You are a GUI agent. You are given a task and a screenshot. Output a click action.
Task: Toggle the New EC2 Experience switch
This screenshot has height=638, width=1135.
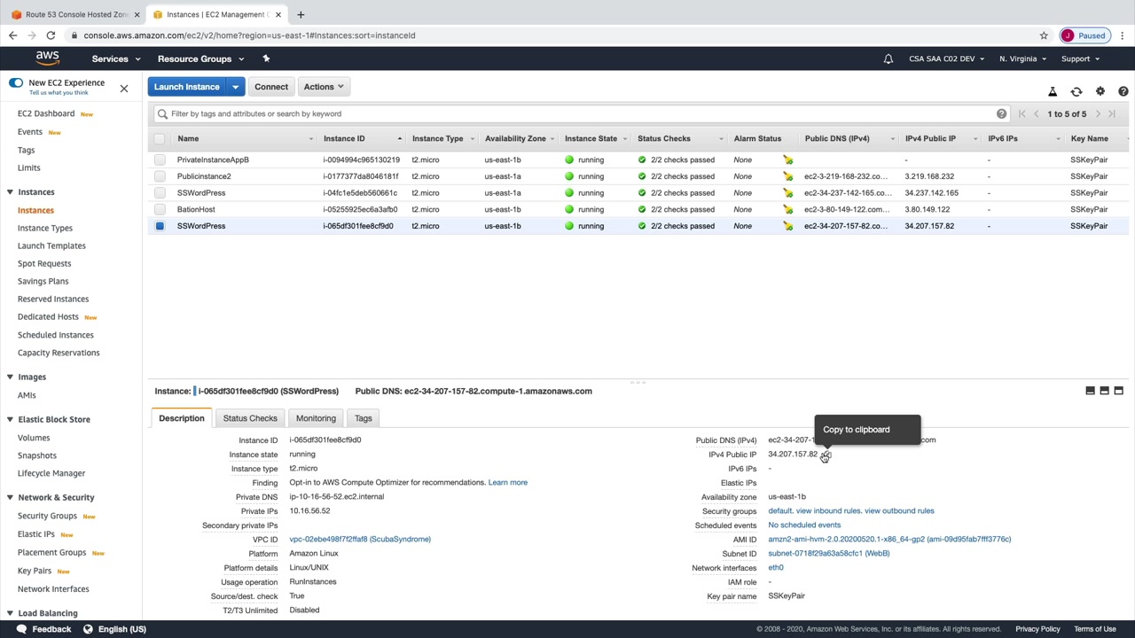[x=16, y=82]
